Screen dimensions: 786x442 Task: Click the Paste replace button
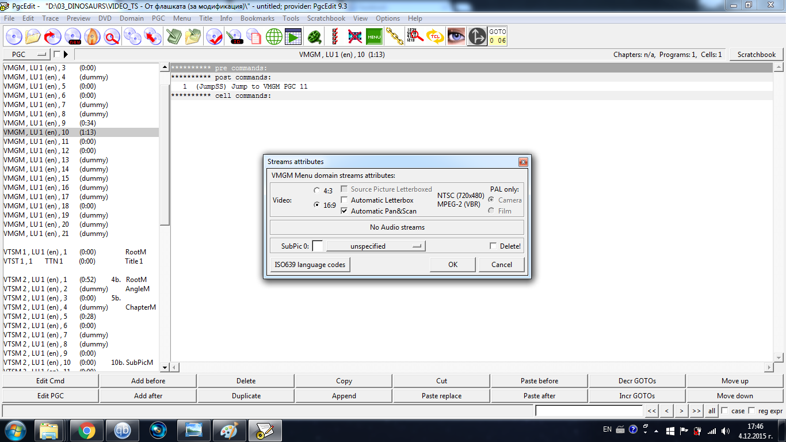(x=442, y=395)
